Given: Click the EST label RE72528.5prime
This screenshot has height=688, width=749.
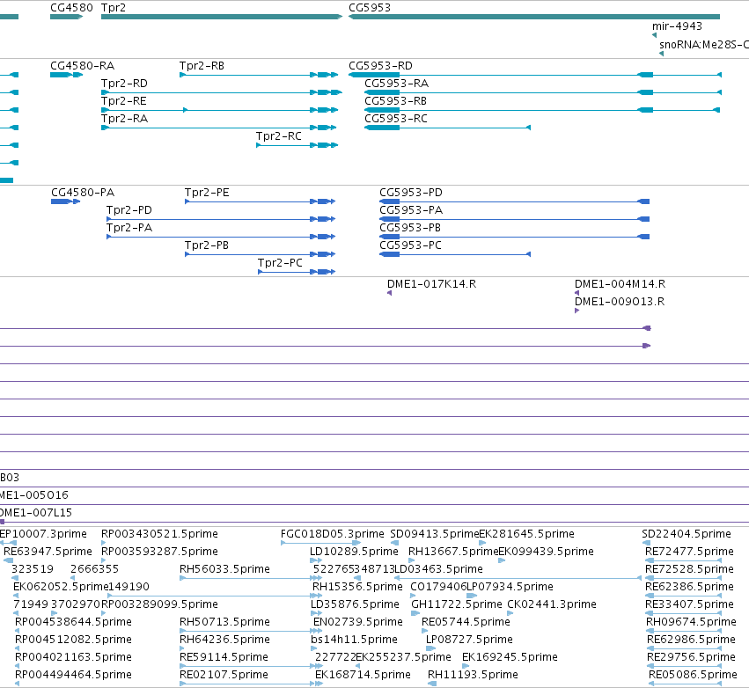Looking at the screenshot, I should click(x=689, y=569).
